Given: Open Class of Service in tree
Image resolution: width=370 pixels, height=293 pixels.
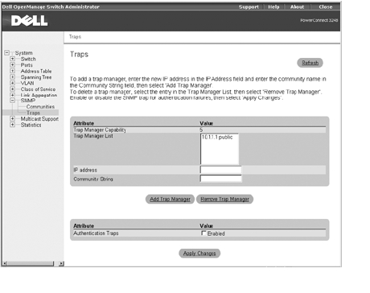Looking at the screenshot, I should [38, 89].
